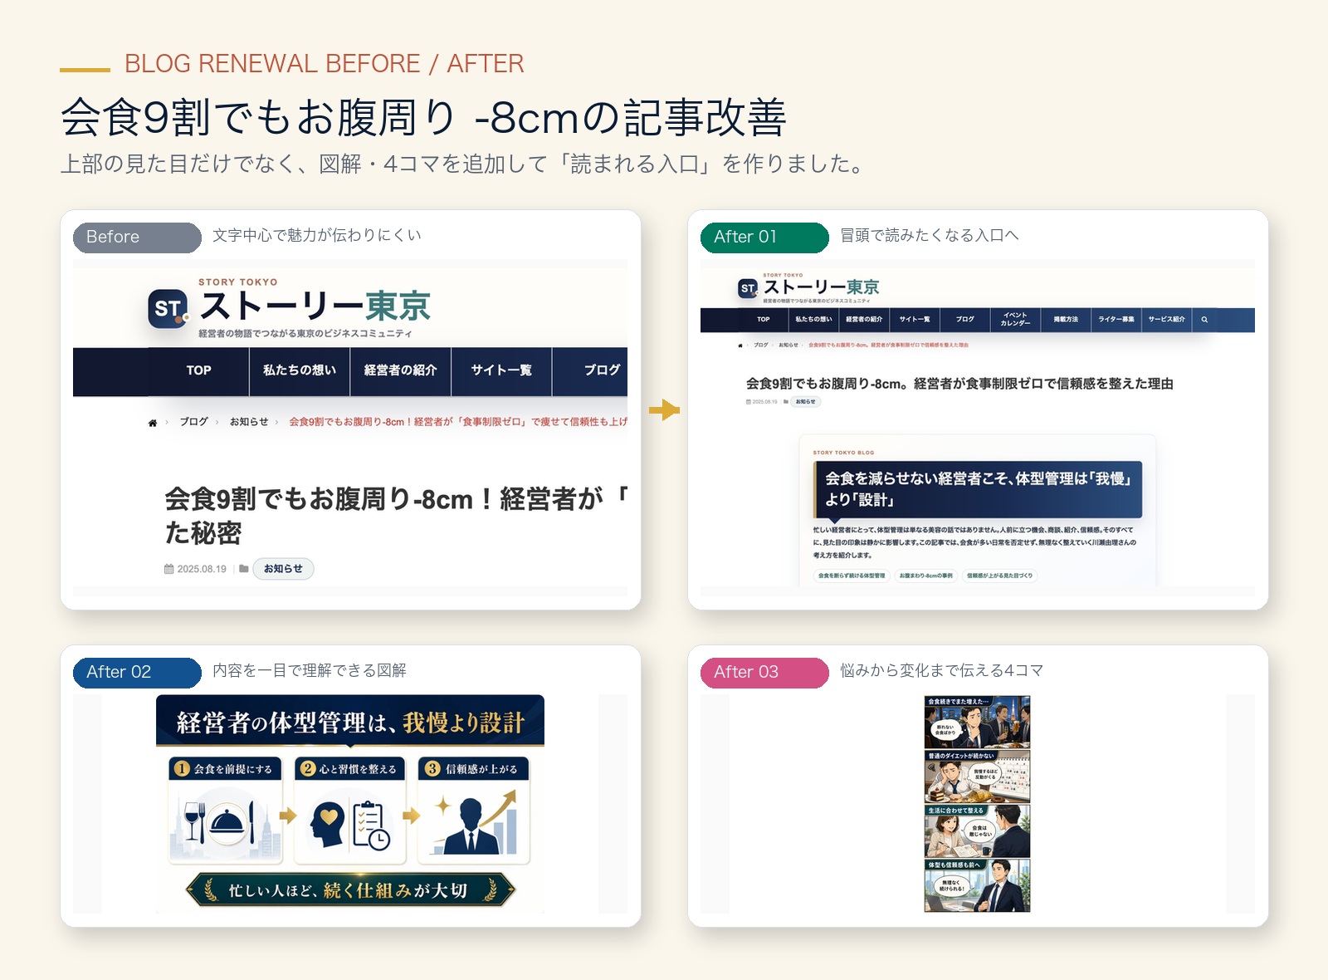Open ライター募集 in After 01 navigation
The image size is (1328, 980).
1116,320
